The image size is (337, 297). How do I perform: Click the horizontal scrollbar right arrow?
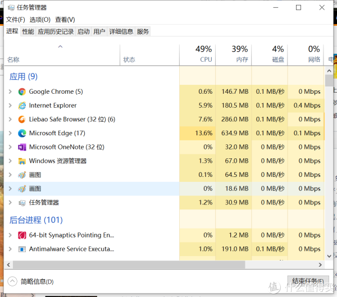[321, 265]
